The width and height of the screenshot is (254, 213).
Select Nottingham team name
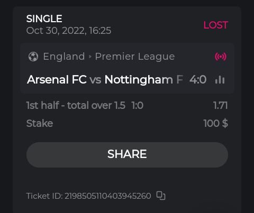pos(139,80)
